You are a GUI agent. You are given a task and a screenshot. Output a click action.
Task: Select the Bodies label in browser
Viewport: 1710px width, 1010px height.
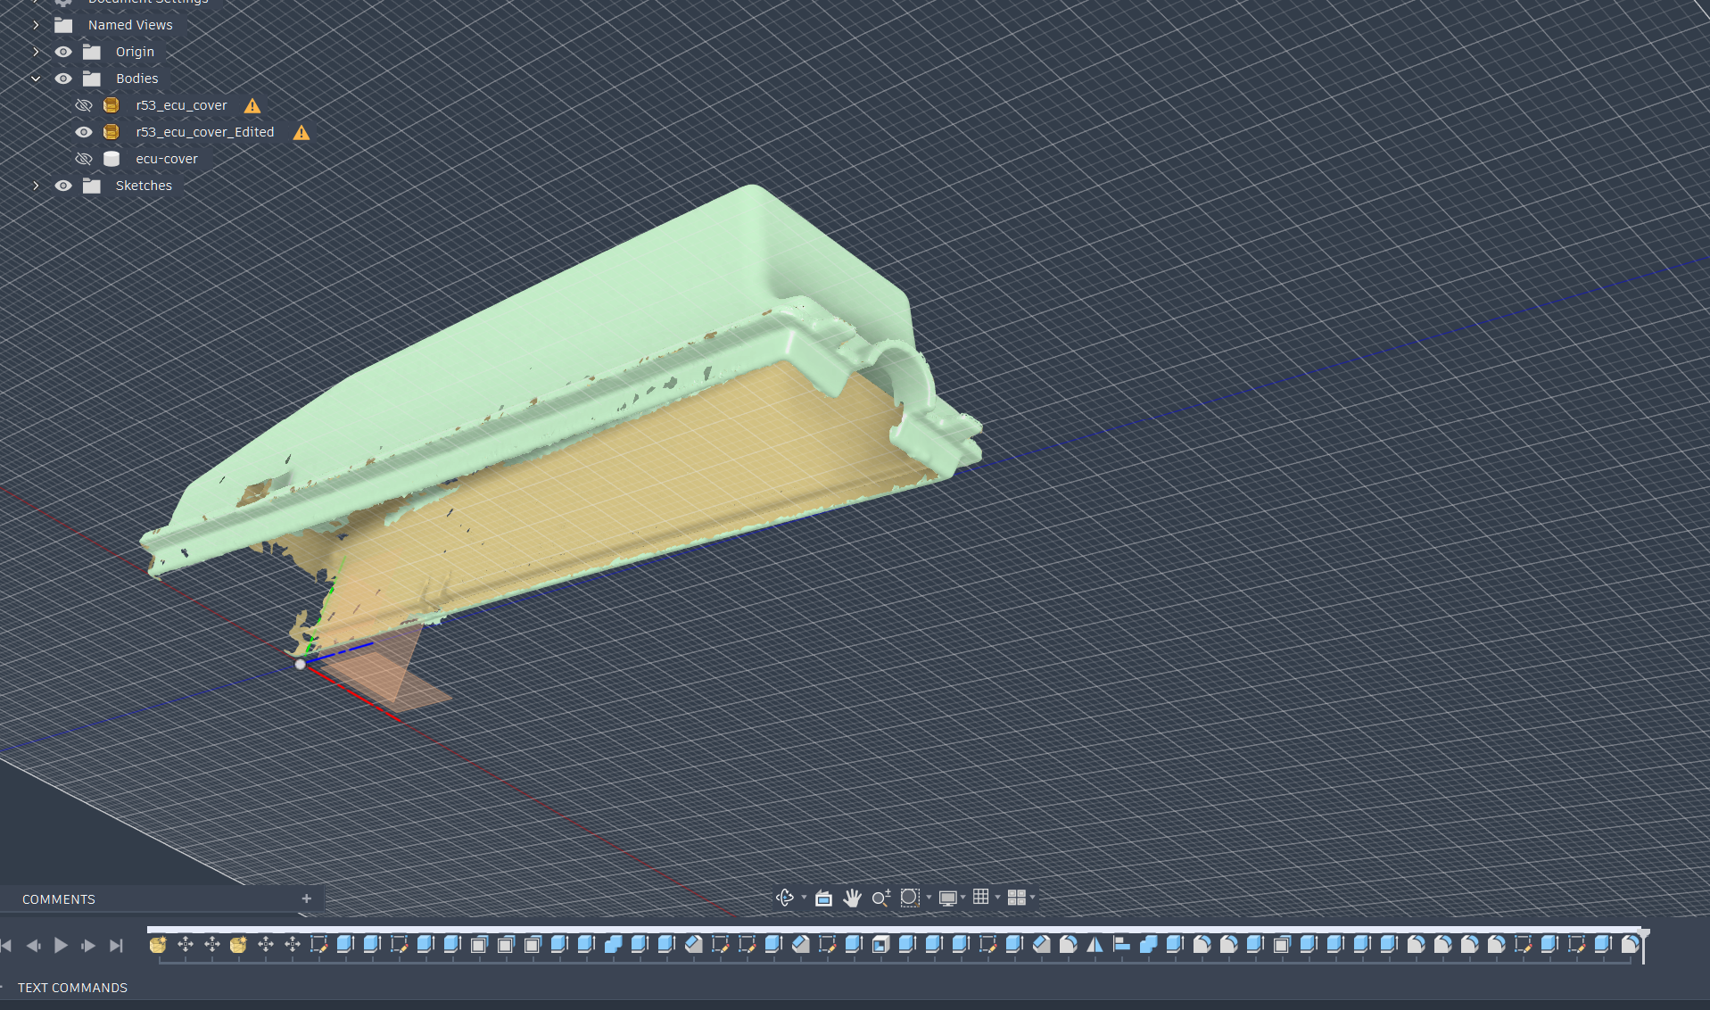coord(136,79)
